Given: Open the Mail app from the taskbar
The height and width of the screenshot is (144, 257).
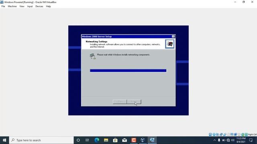Looking at the screenshot, I should 124,140.
